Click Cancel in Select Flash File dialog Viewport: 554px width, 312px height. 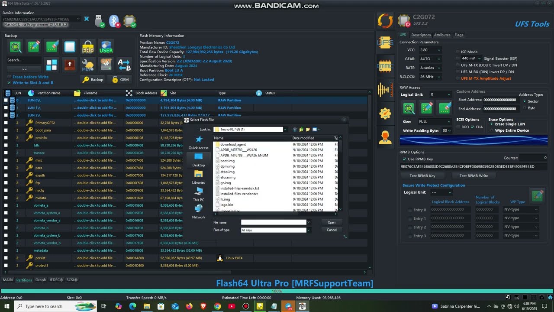click(332, 230)
